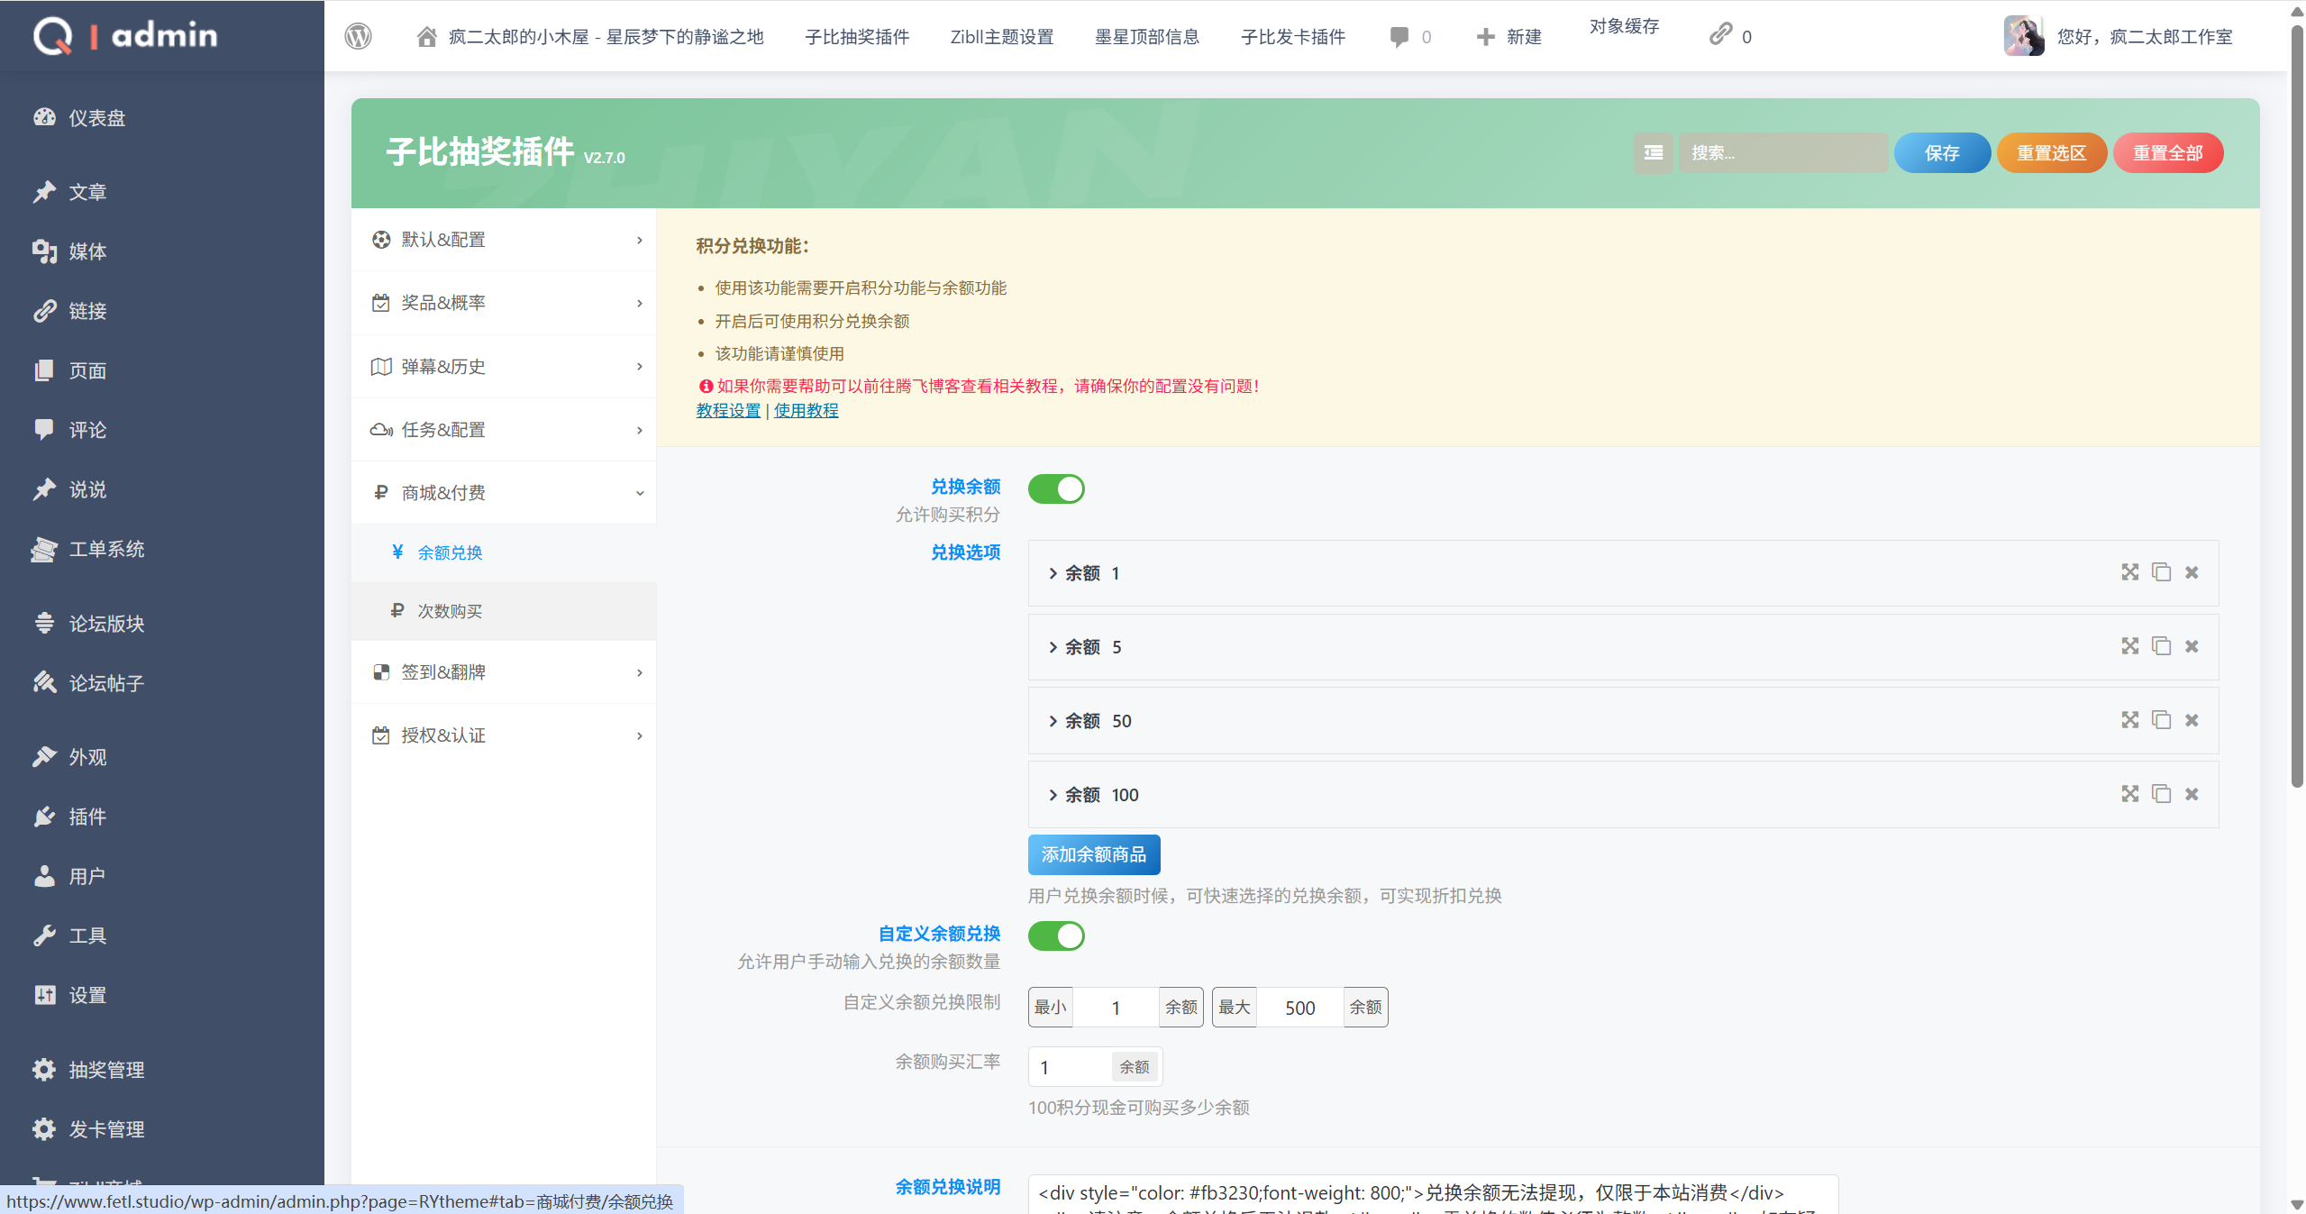Screen dimensions: 2306x1214
Task: Open Zibll主题设置 in top menu
Action: [x=1000, y=37]
